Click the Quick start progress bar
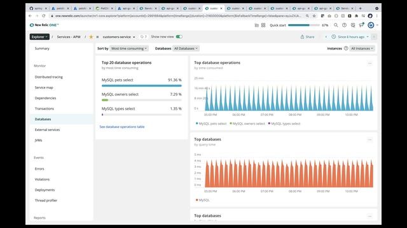407x228 pixels. pyautogui.click(x=304, y=25)
